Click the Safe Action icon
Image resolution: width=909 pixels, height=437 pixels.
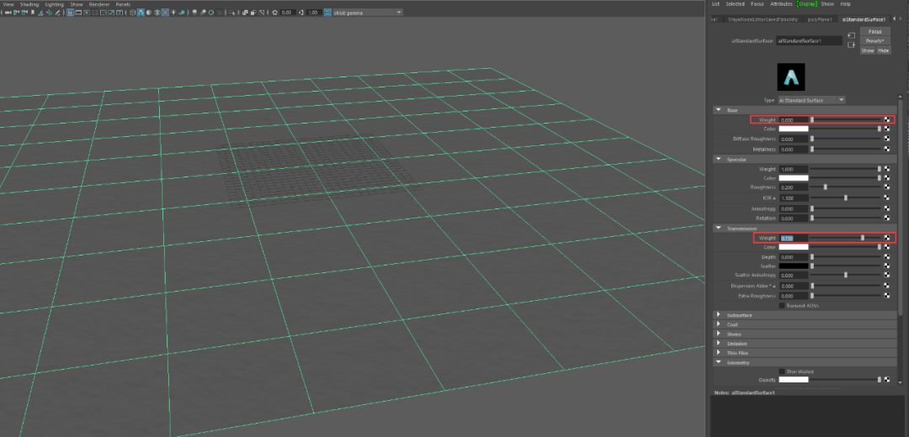(x=111, y=12)
